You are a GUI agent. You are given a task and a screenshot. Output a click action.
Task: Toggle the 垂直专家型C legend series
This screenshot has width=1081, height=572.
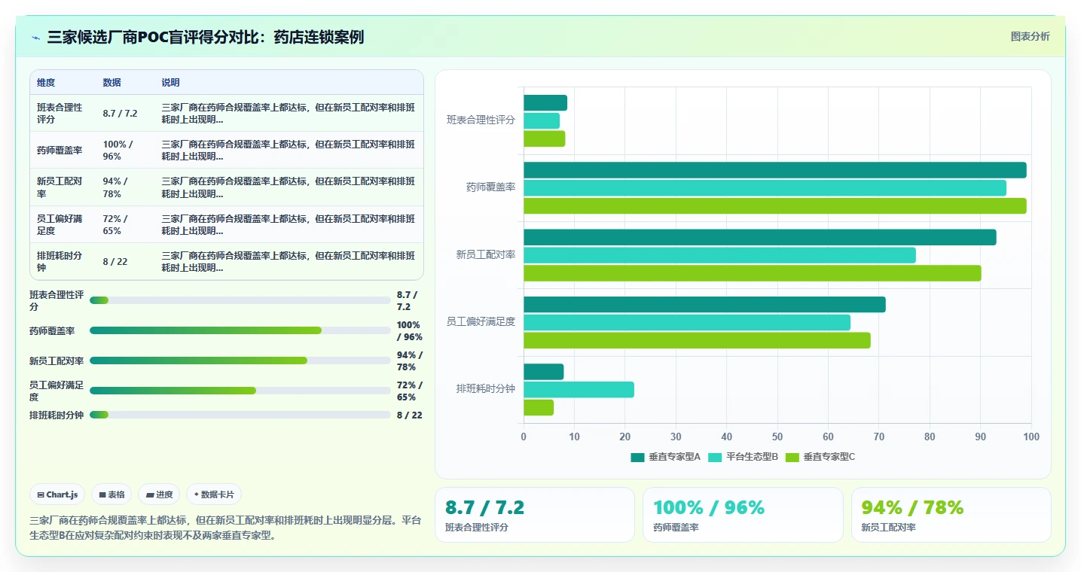[x=820, y=457]
